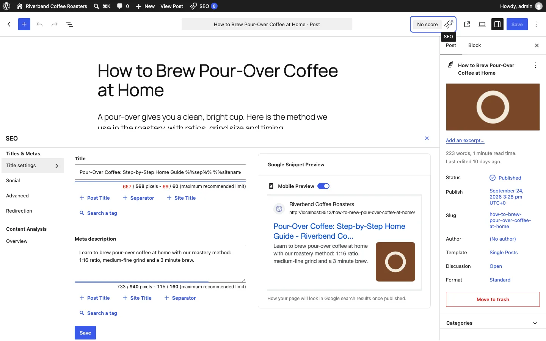This screenshot has width=546, height=341.
Task: Click the editor back arrow
Action: point(9,24)
